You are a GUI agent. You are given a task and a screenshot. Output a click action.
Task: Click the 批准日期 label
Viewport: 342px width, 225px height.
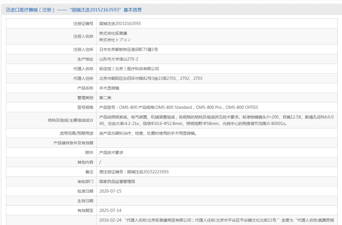click(x=85, y=191)
